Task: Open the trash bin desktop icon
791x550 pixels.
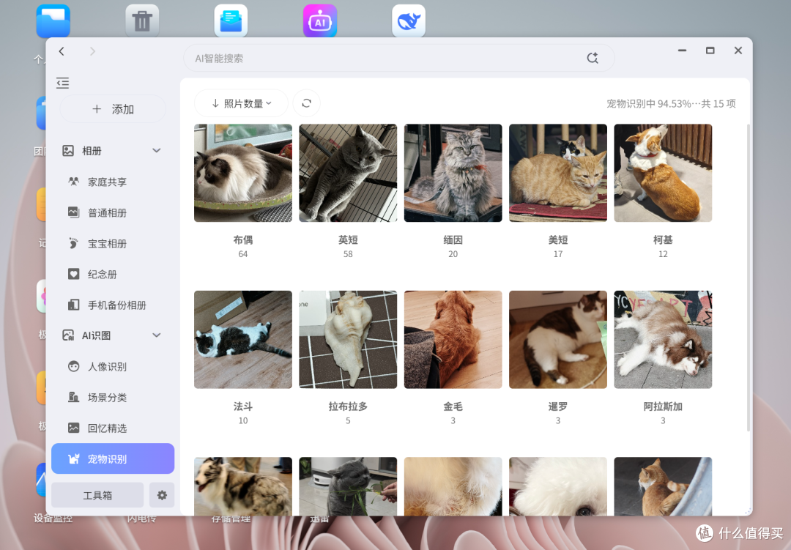Action: 142,21
